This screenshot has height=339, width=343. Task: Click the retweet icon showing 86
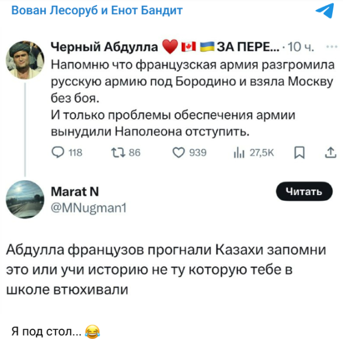click(x=116, y=152)
